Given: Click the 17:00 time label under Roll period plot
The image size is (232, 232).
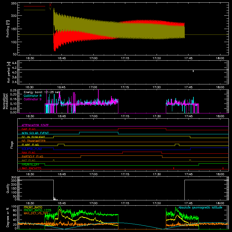Looking at the screenshot, I should 93,87.
